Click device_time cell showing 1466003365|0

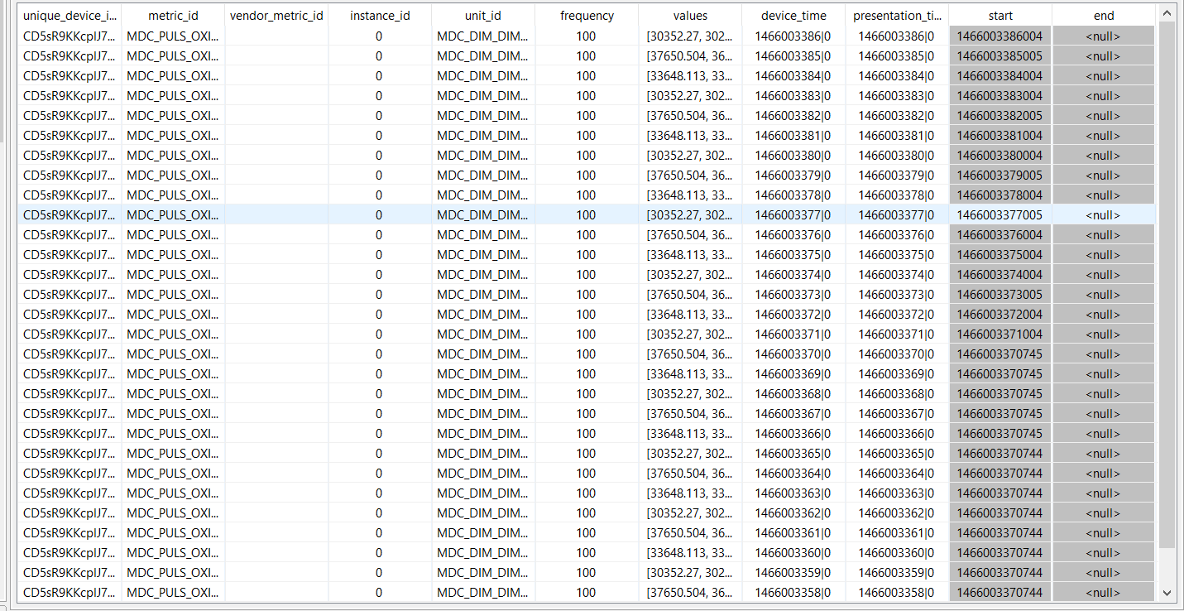(x=793, y=454)
